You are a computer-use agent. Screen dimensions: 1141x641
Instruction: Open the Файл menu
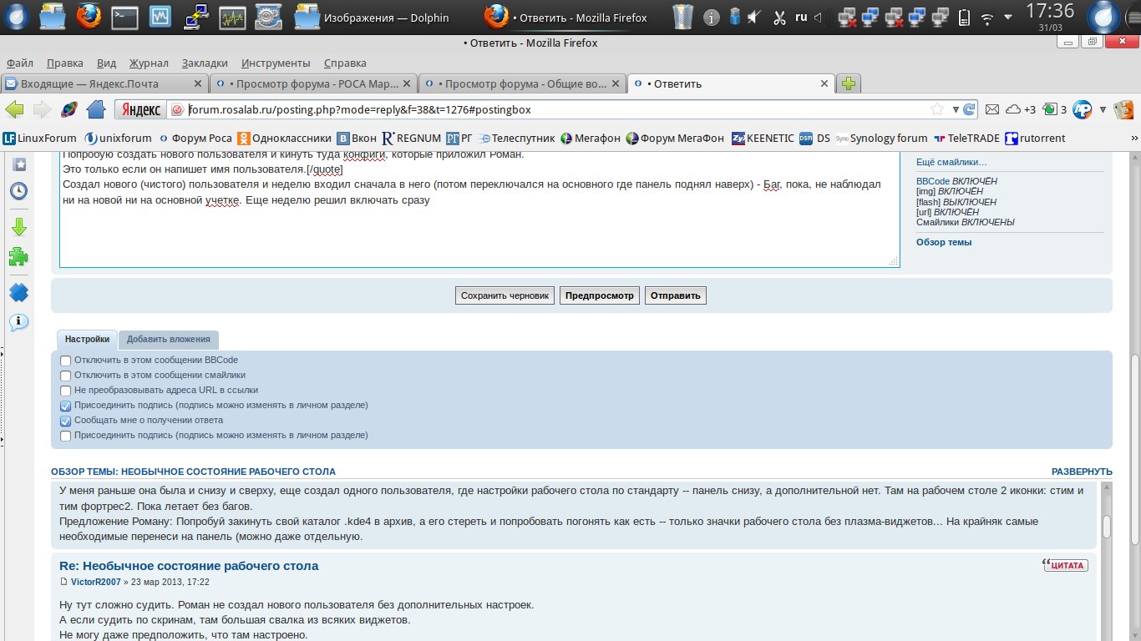20,63
